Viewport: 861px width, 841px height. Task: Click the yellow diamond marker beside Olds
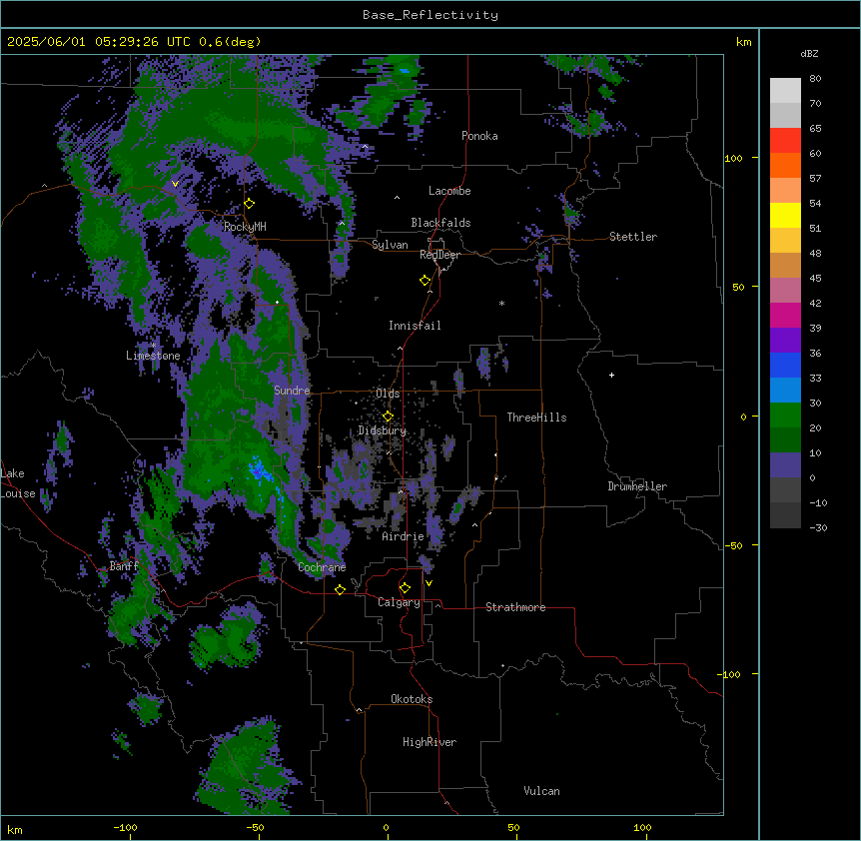pyautogui.click(x=388, y=417)
